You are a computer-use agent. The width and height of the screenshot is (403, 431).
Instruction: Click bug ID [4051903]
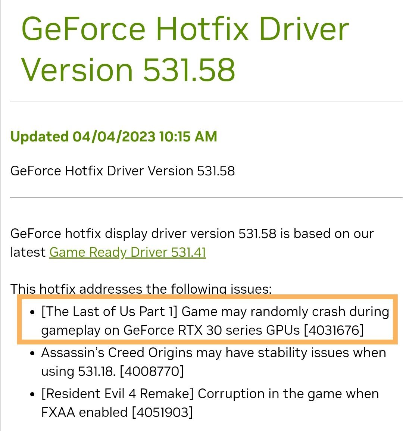(162, 412)
